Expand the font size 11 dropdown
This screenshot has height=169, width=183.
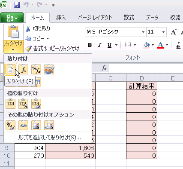[x=163, y=32]
